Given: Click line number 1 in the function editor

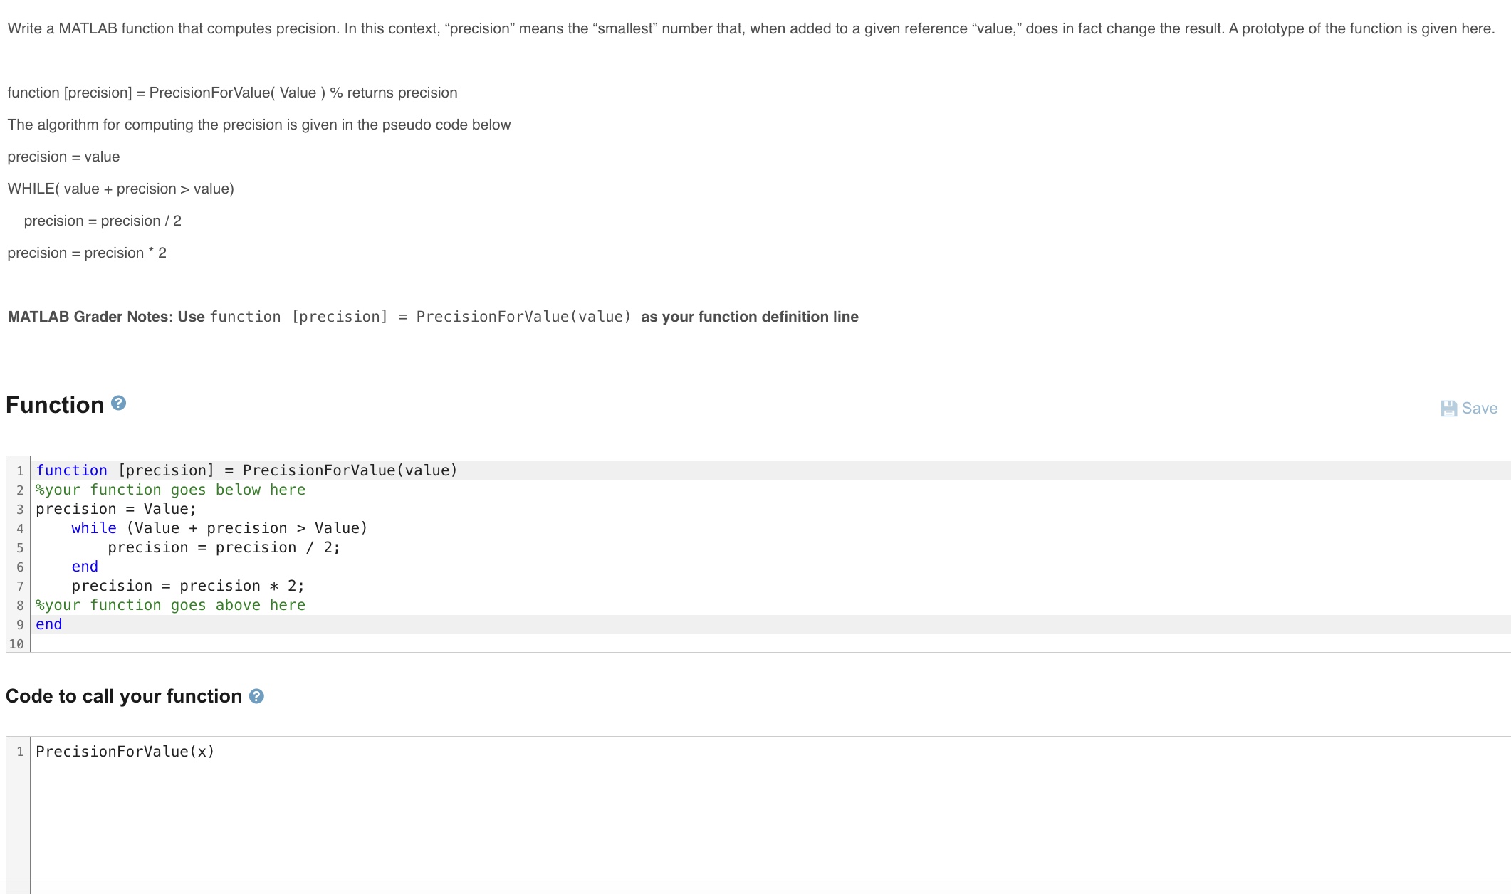Looking at the screenshot, I should point(19,470).
